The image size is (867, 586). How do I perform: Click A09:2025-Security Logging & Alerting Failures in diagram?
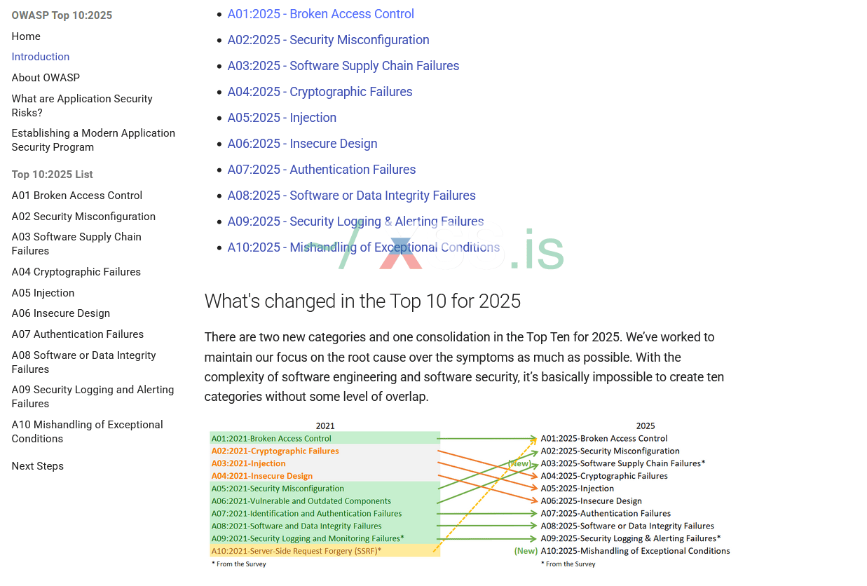coord(630,539)
